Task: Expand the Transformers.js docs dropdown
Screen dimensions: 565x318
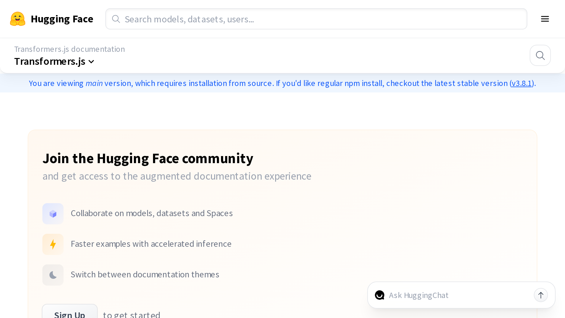Action: (54, 61)
